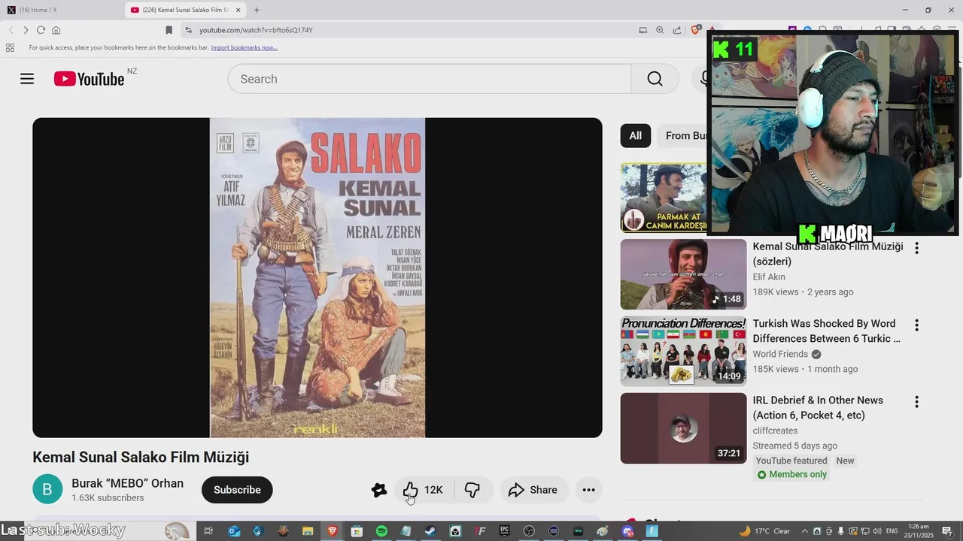This screenshot has height=541, width=963.
Task: Open the Burak MEBO Orhan channel avatar
Action: coord(47,490)
